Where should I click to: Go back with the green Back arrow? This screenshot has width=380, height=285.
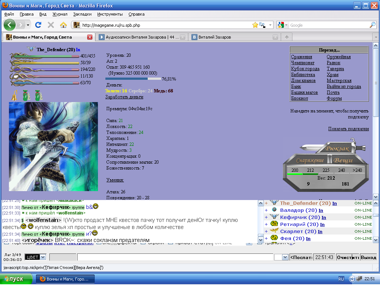(x=9, y=25)
